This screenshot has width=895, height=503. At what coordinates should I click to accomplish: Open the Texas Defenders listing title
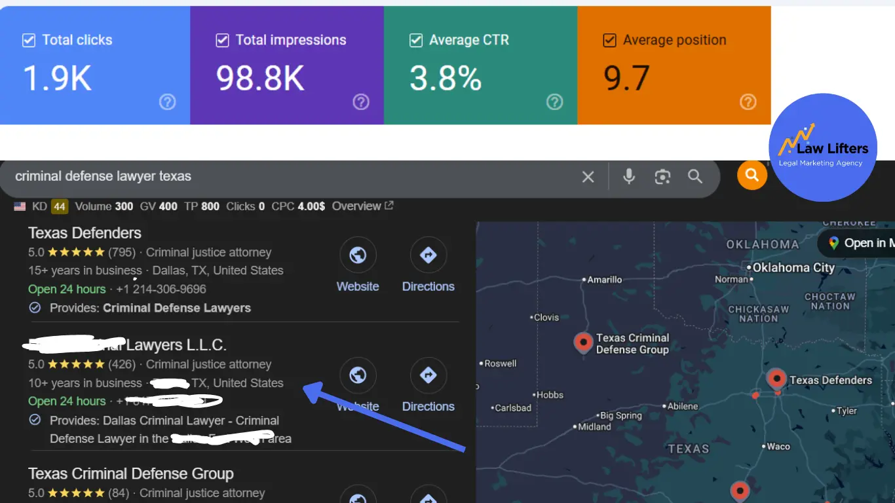click(85, 233)
